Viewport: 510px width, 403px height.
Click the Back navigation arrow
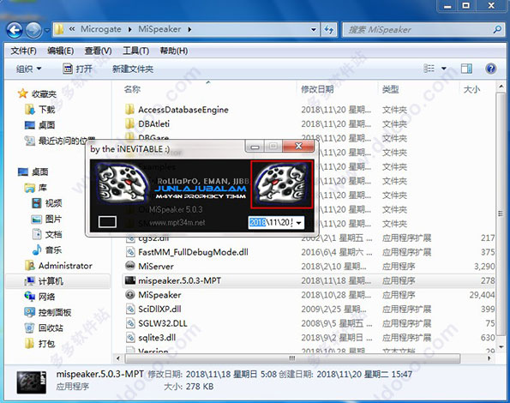click(15, 30)
